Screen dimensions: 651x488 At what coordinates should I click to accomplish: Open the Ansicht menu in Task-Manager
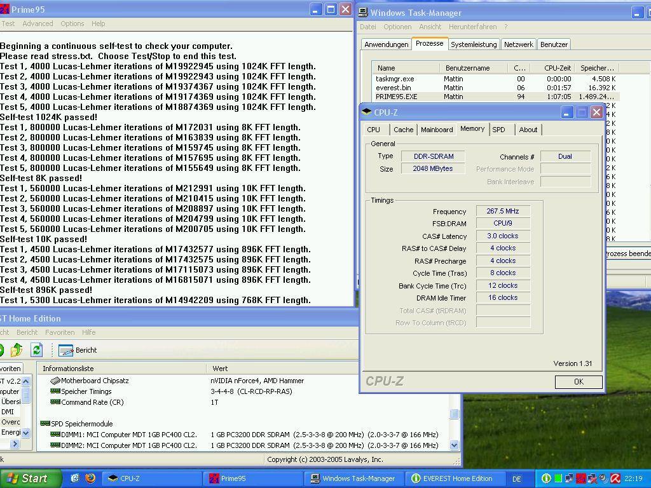(430, 27)
